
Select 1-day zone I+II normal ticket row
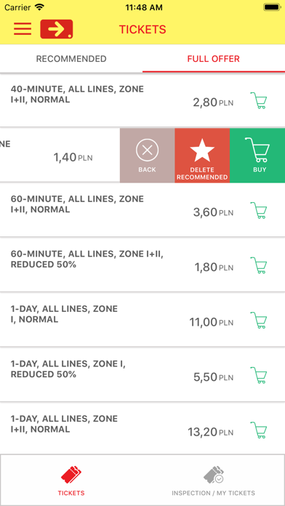142,429
